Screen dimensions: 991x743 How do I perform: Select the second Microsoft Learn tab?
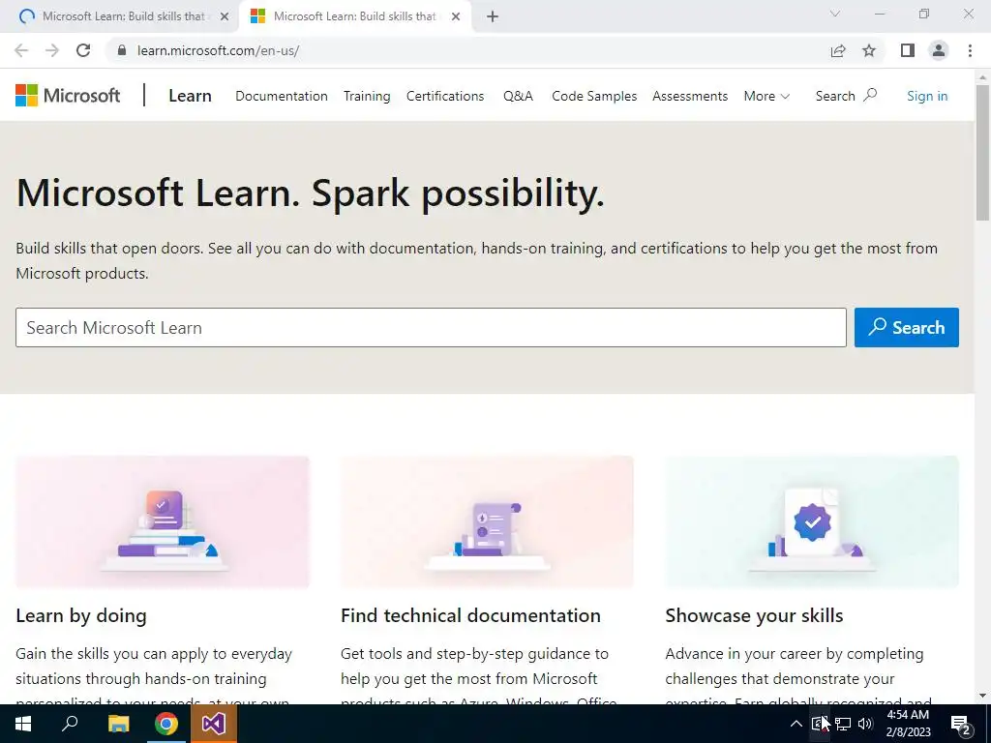[x=354, y=17]
